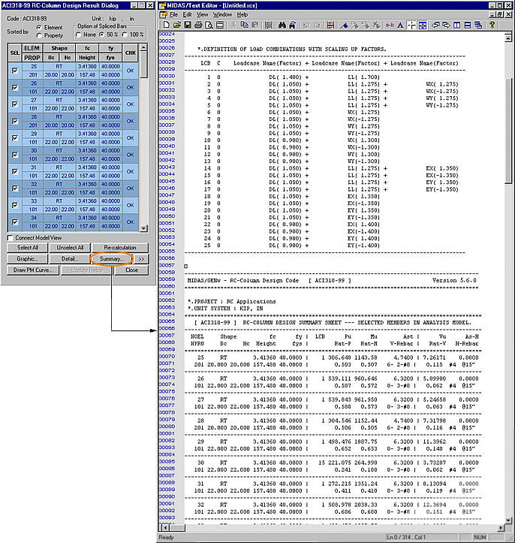Image resolution: width=515 pixels, height=543 pixels.
Task: Expand dialog with the >> button
Action: 142,259
